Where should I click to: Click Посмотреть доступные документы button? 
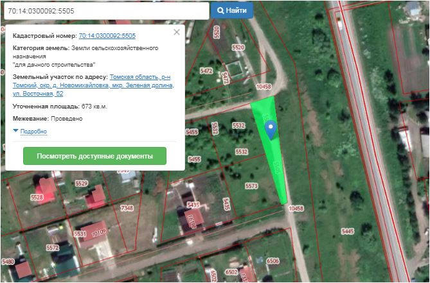click(x=94, y=156)
